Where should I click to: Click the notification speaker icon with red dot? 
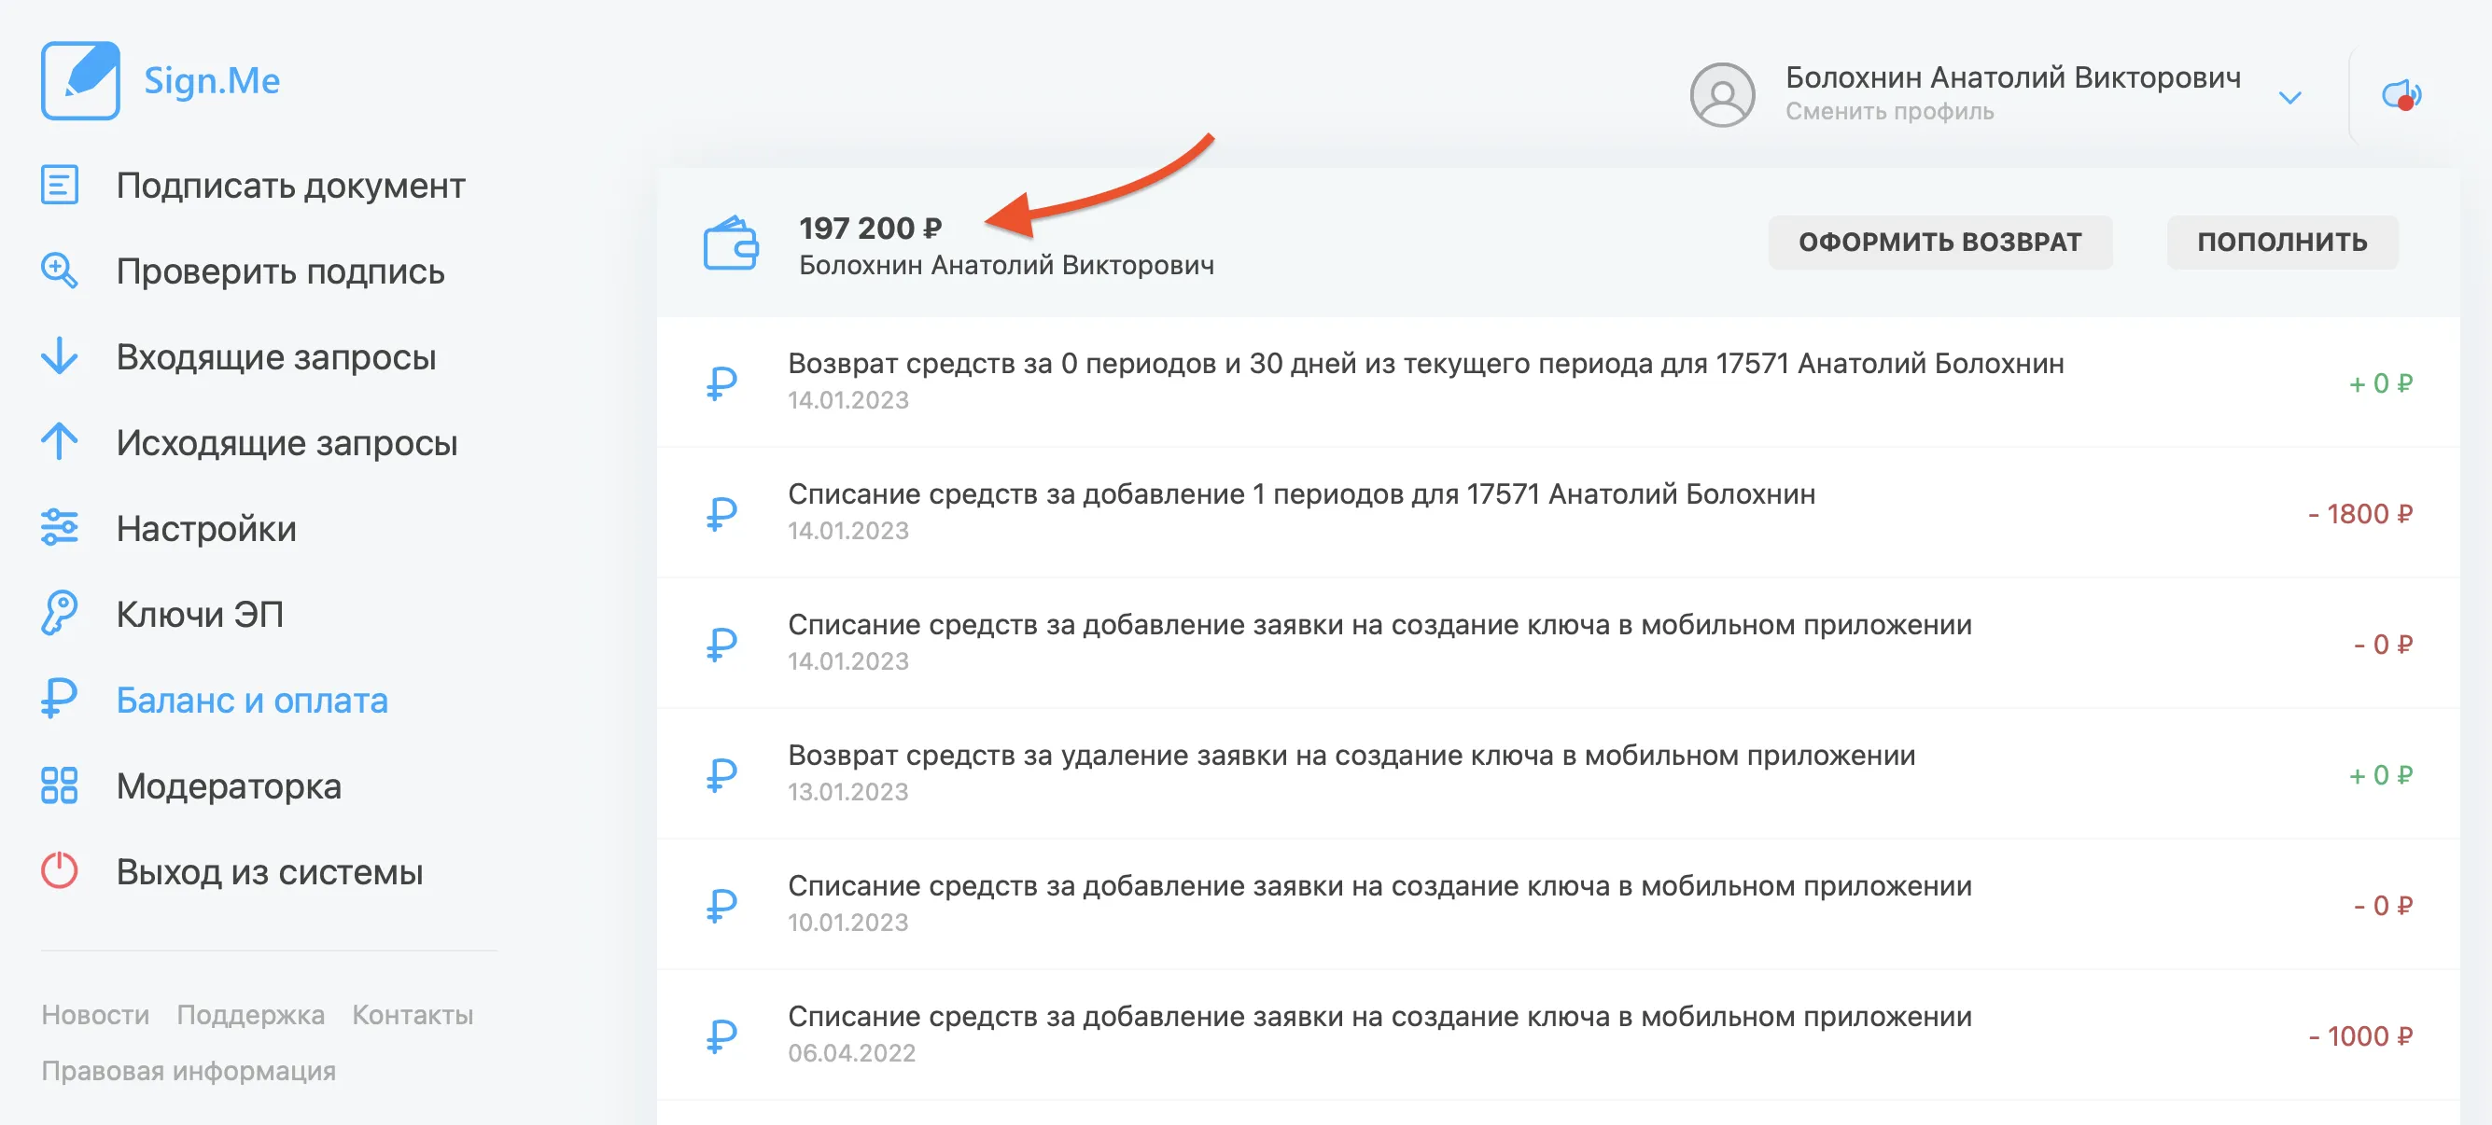[2401, 95]
